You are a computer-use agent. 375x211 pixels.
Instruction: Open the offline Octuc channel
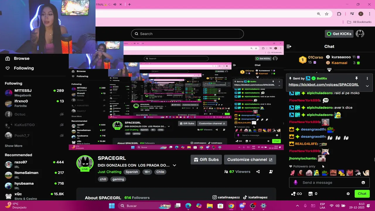[x=34, y=114]
